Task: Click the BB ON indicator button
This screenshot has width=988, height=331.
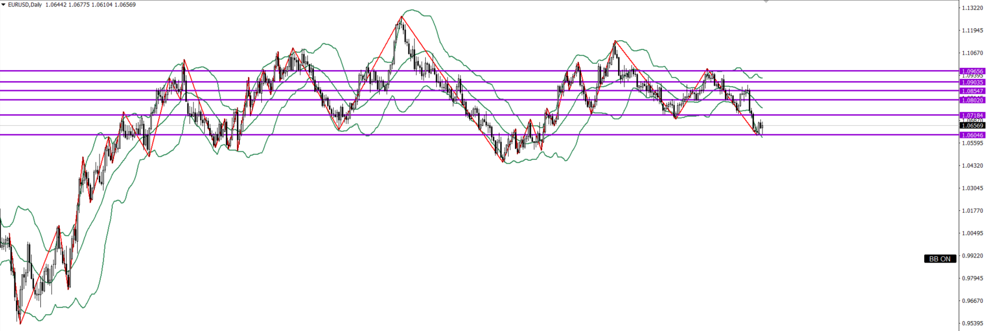Action: [940, 259]
